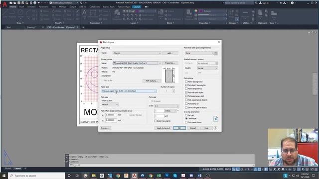
Task: Open the help question mark icon
Action: (292, 3)
